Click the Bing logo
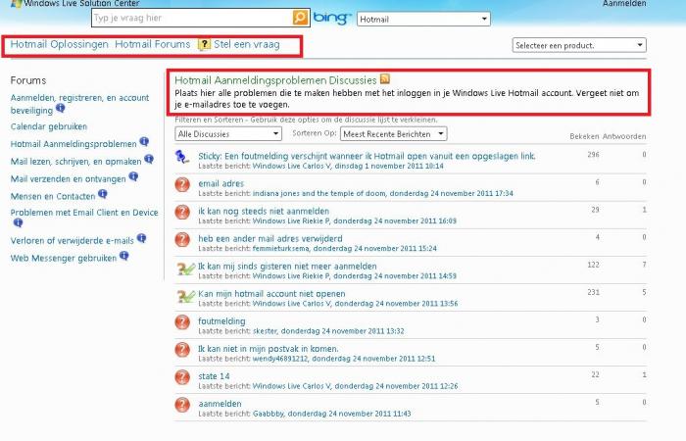This screenshot has width=686, height=441. [x=332, y=18]
